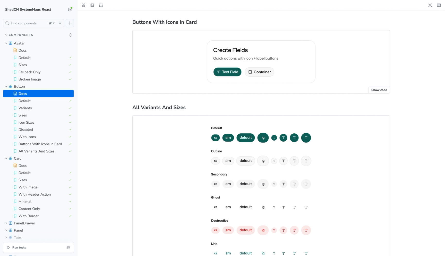Viewport: 445px width, 256px height.
Task: Click Show code button
Action: point(379,90)
